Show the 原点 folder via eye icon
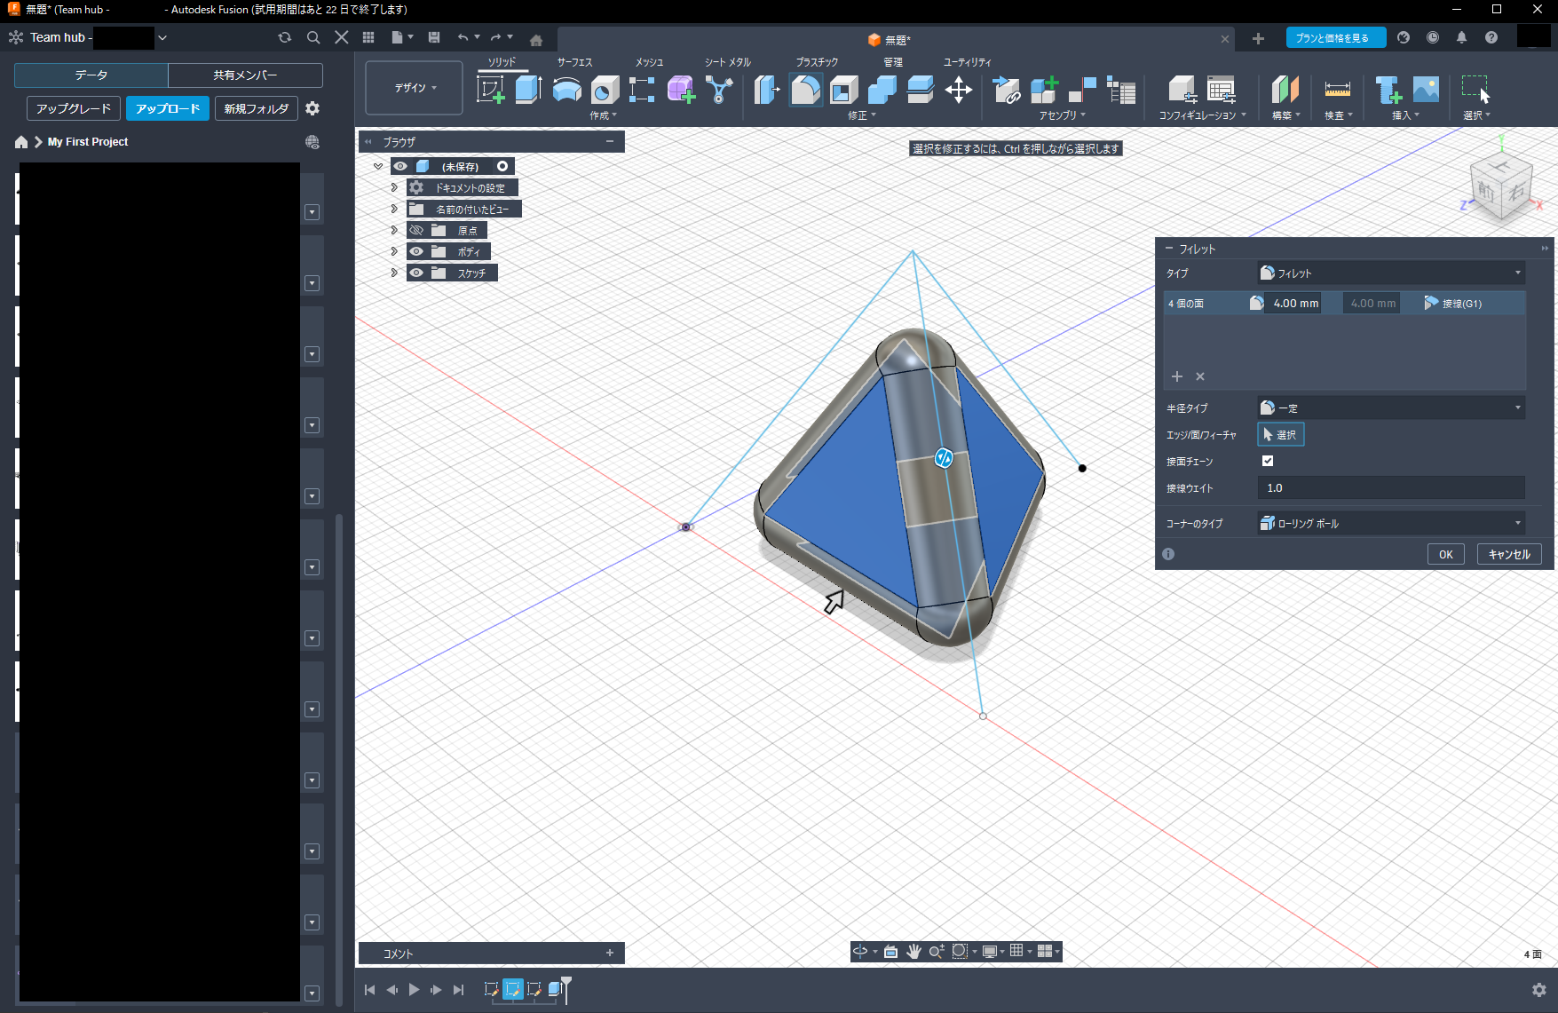Screen dimensions: 1558x1013 (416, 231)
